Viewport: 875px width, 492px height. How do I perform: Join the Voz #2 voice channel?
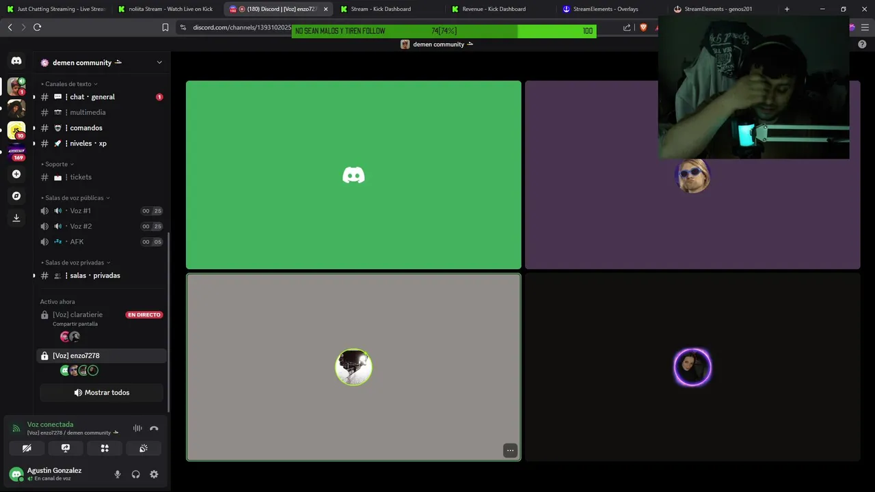[101, 226]
